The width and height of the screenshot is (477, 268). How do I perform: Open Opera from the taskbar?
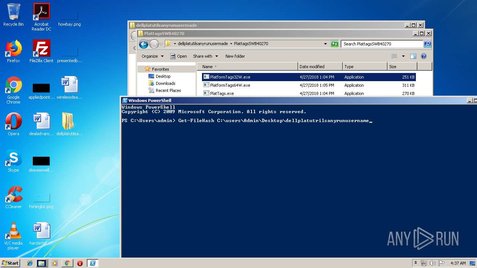click(80, 263)
